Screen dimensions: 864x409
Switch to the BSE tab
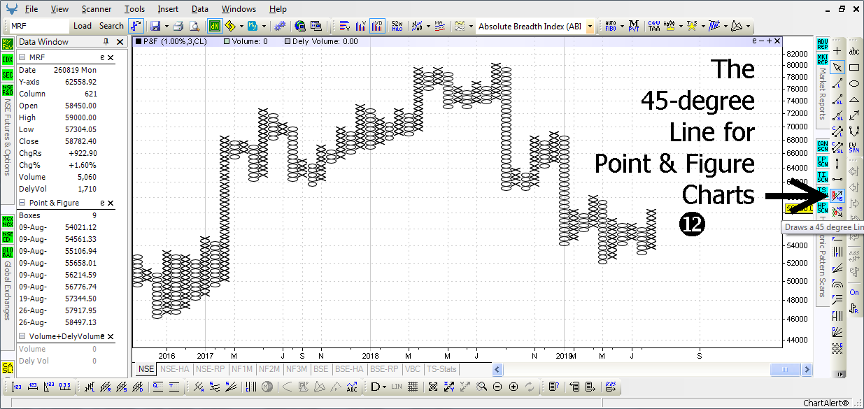coord(321,369)
